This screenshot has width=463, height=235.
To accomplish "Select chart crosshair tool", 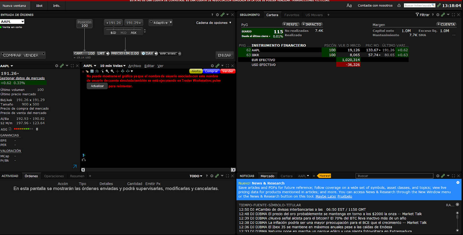I will click(117, 71).
